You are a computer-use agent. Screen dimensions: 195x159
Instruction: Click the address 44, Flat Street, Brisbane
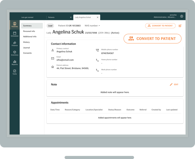[73, 68]
